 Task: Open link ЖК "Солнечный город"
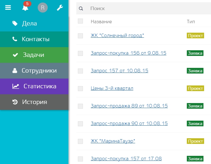point(117,36)
